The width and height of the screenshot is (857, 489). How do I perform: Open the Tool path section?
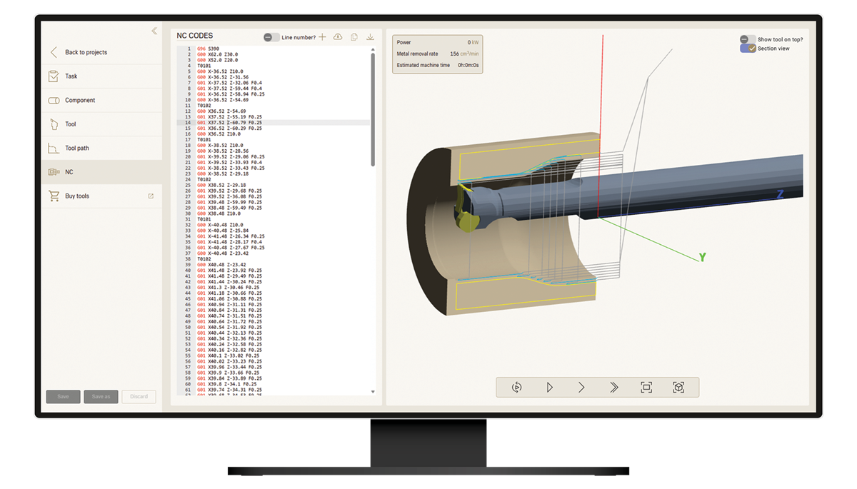click(77, 148)
